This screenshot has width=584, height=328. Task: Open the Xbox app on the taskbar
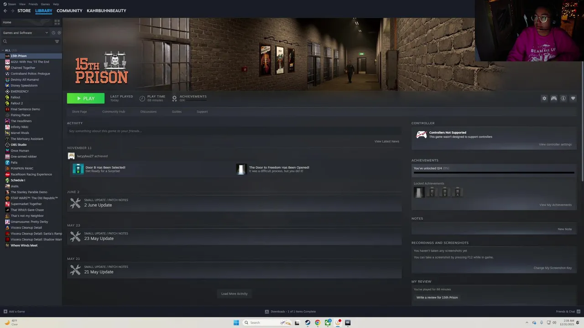point(328,323)
